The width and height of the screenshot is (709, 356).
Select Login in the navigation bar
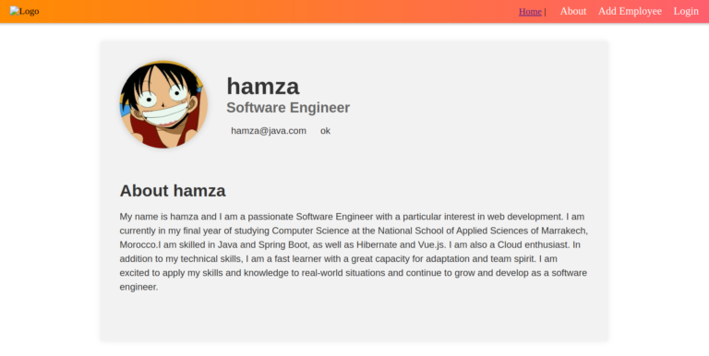686,11
